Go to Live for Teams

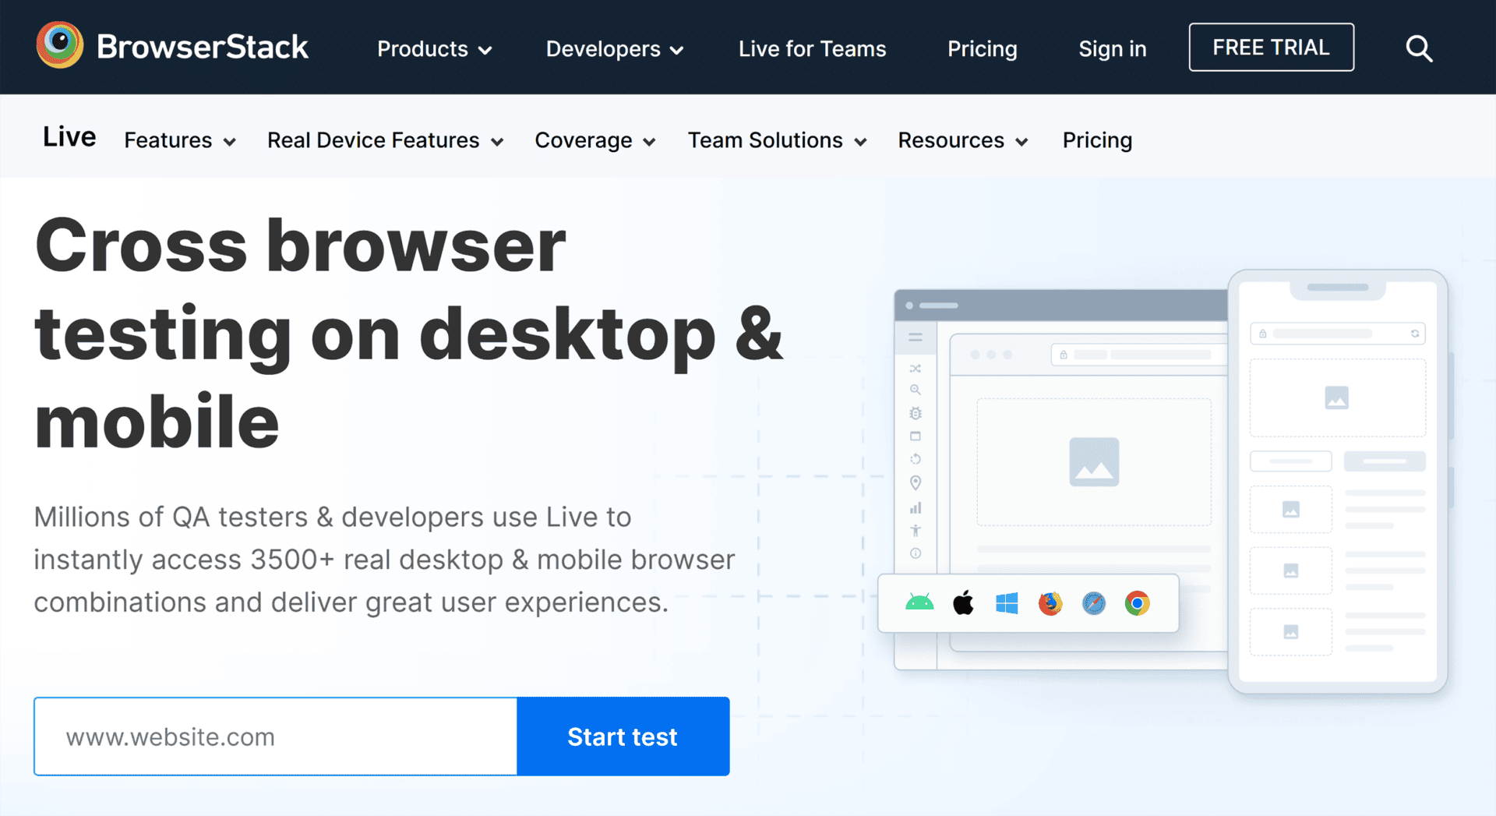(812, 49)
